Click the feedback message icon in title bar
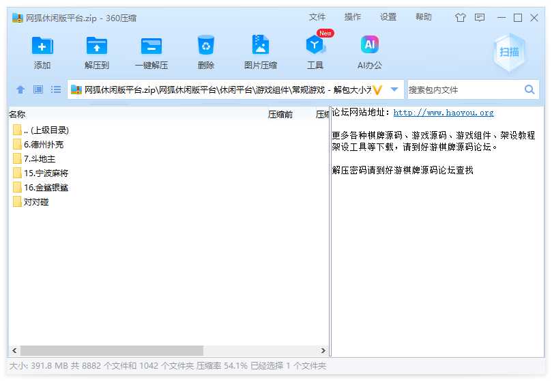The width and height of the screenshot is (552, 381). tap(480, 17)
